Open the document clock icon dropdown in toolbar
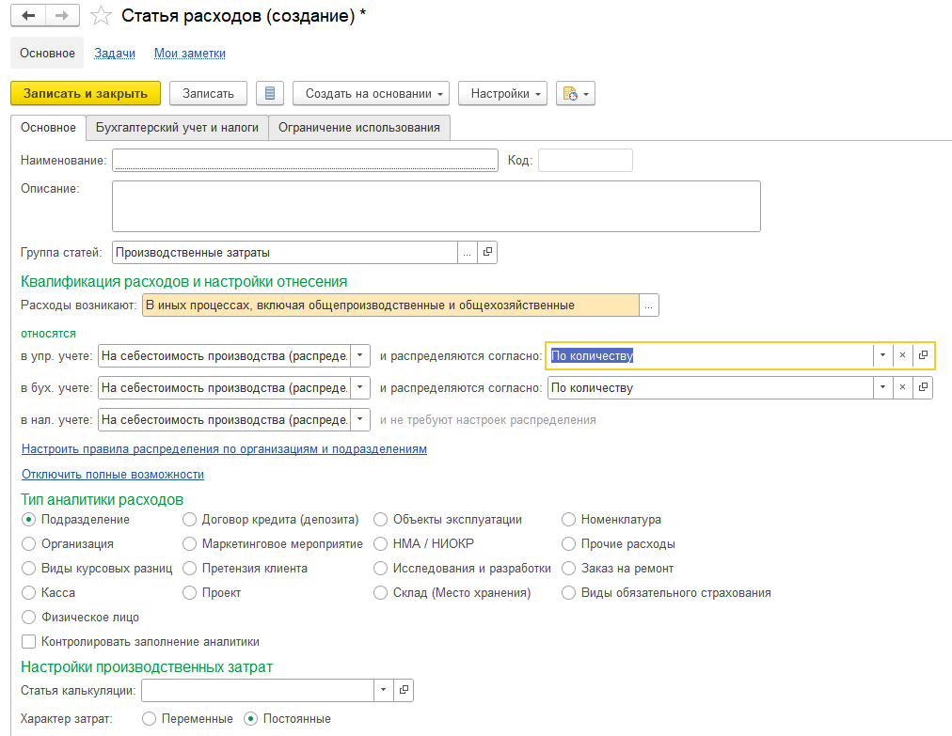The image size is (952, 736). [576, 94]
